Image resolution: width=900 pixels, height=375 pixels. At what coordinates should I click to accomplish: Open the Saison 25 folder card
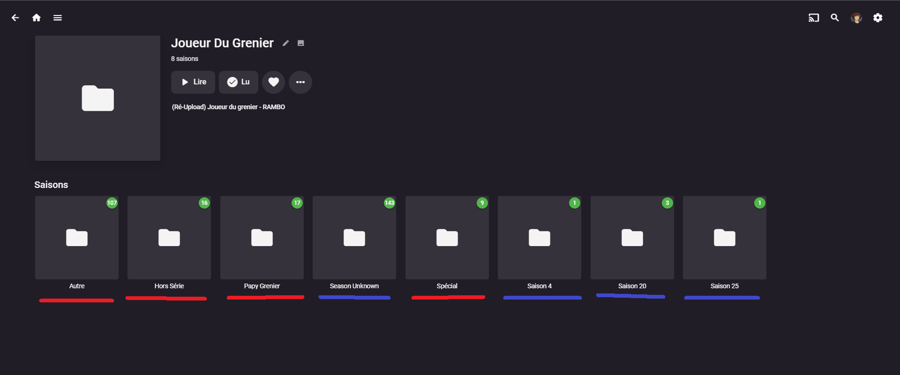725,238
